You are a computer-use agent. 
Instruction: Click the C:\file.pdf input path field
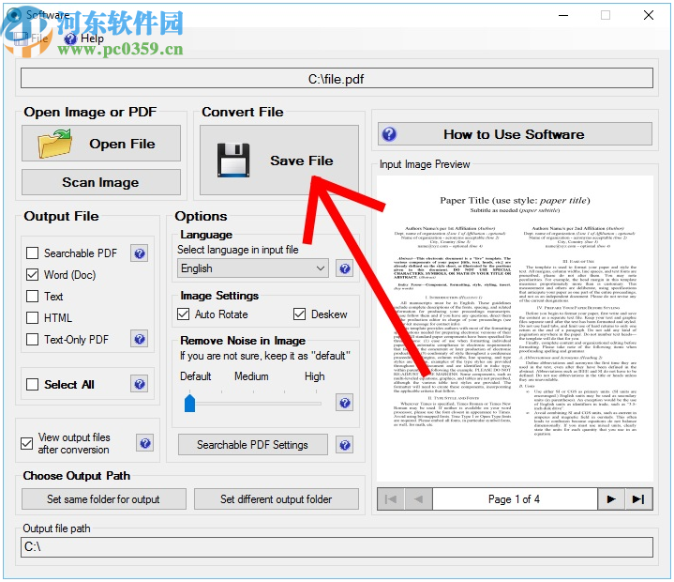(x=337, y=79)
